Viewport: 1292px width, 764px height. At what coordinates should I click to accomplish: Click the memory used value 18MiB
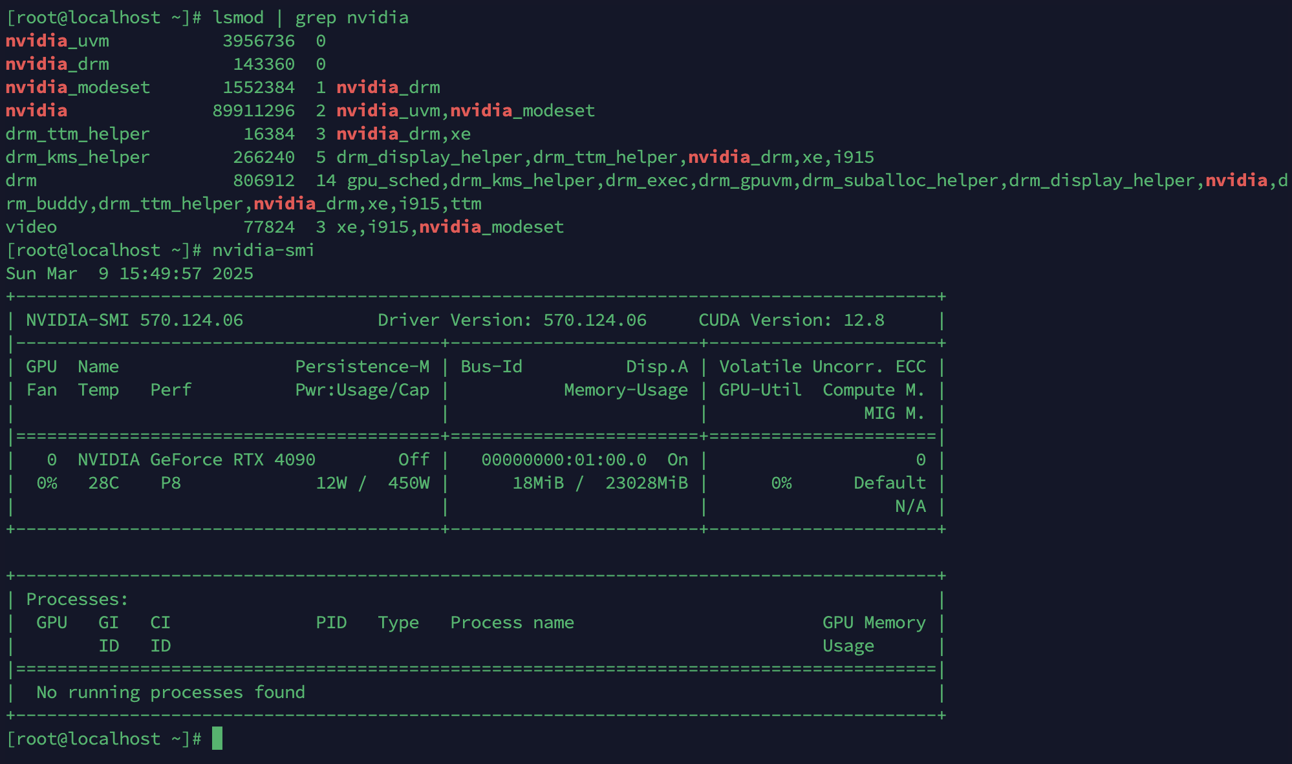(538, 483)
